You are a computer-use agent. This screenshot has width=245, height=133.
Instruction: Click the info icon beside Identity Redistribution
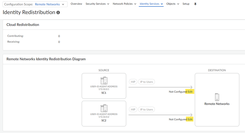click(58, 13)
